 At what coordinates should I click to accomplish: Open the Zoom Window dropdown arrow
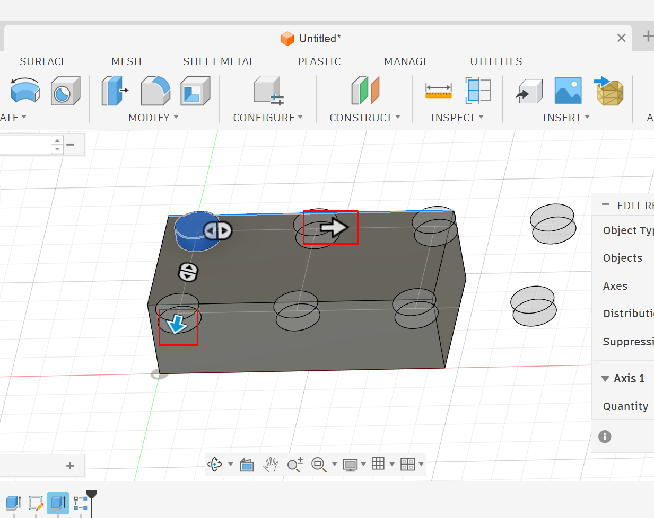pos(334,465)
